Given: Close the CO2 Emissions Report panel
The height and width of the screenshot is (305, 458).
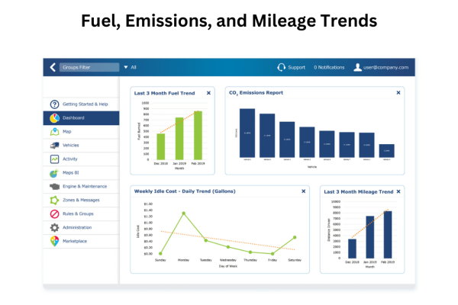Looking at the screenshot, I should pyautogui.click(x=398, y=93).
